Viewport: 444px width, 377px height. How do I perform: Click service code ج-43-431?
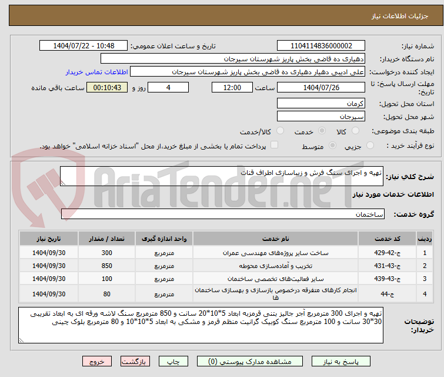[387, 266]
